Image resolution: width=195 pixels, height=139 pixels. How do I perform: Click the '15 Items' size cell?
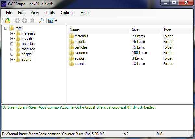coord(139,47)
